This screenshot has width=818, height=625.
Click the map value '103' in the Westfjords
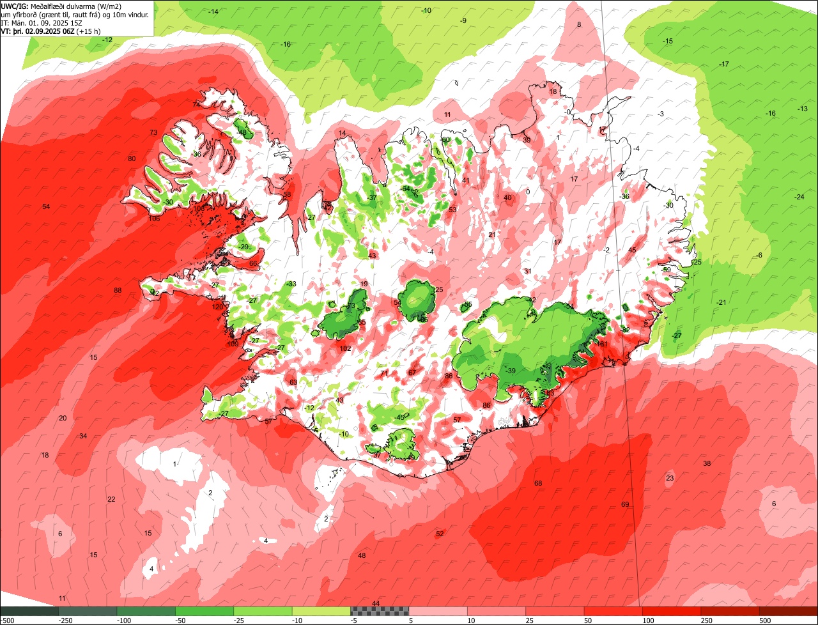tap(199, 208)
